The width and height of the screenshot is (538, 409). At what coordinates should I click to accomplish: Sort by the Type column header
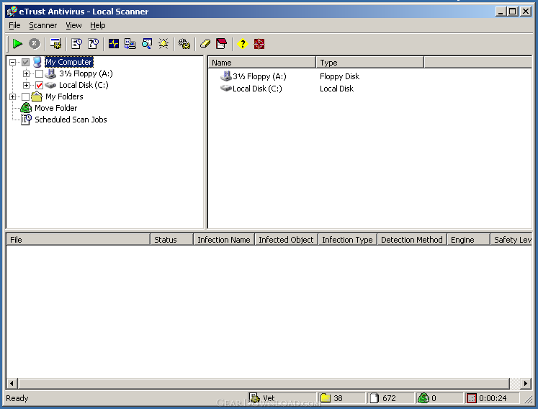(x=370, y=63)
